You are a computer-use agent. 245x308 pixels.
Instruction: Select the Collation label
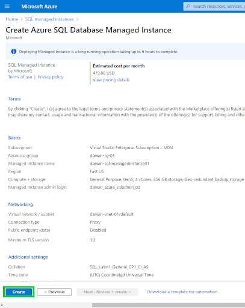click(17, 267)
